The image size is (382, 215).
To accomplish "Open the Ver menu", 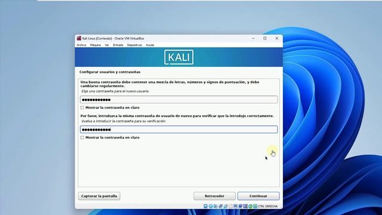I will click(x=107, y=45).
